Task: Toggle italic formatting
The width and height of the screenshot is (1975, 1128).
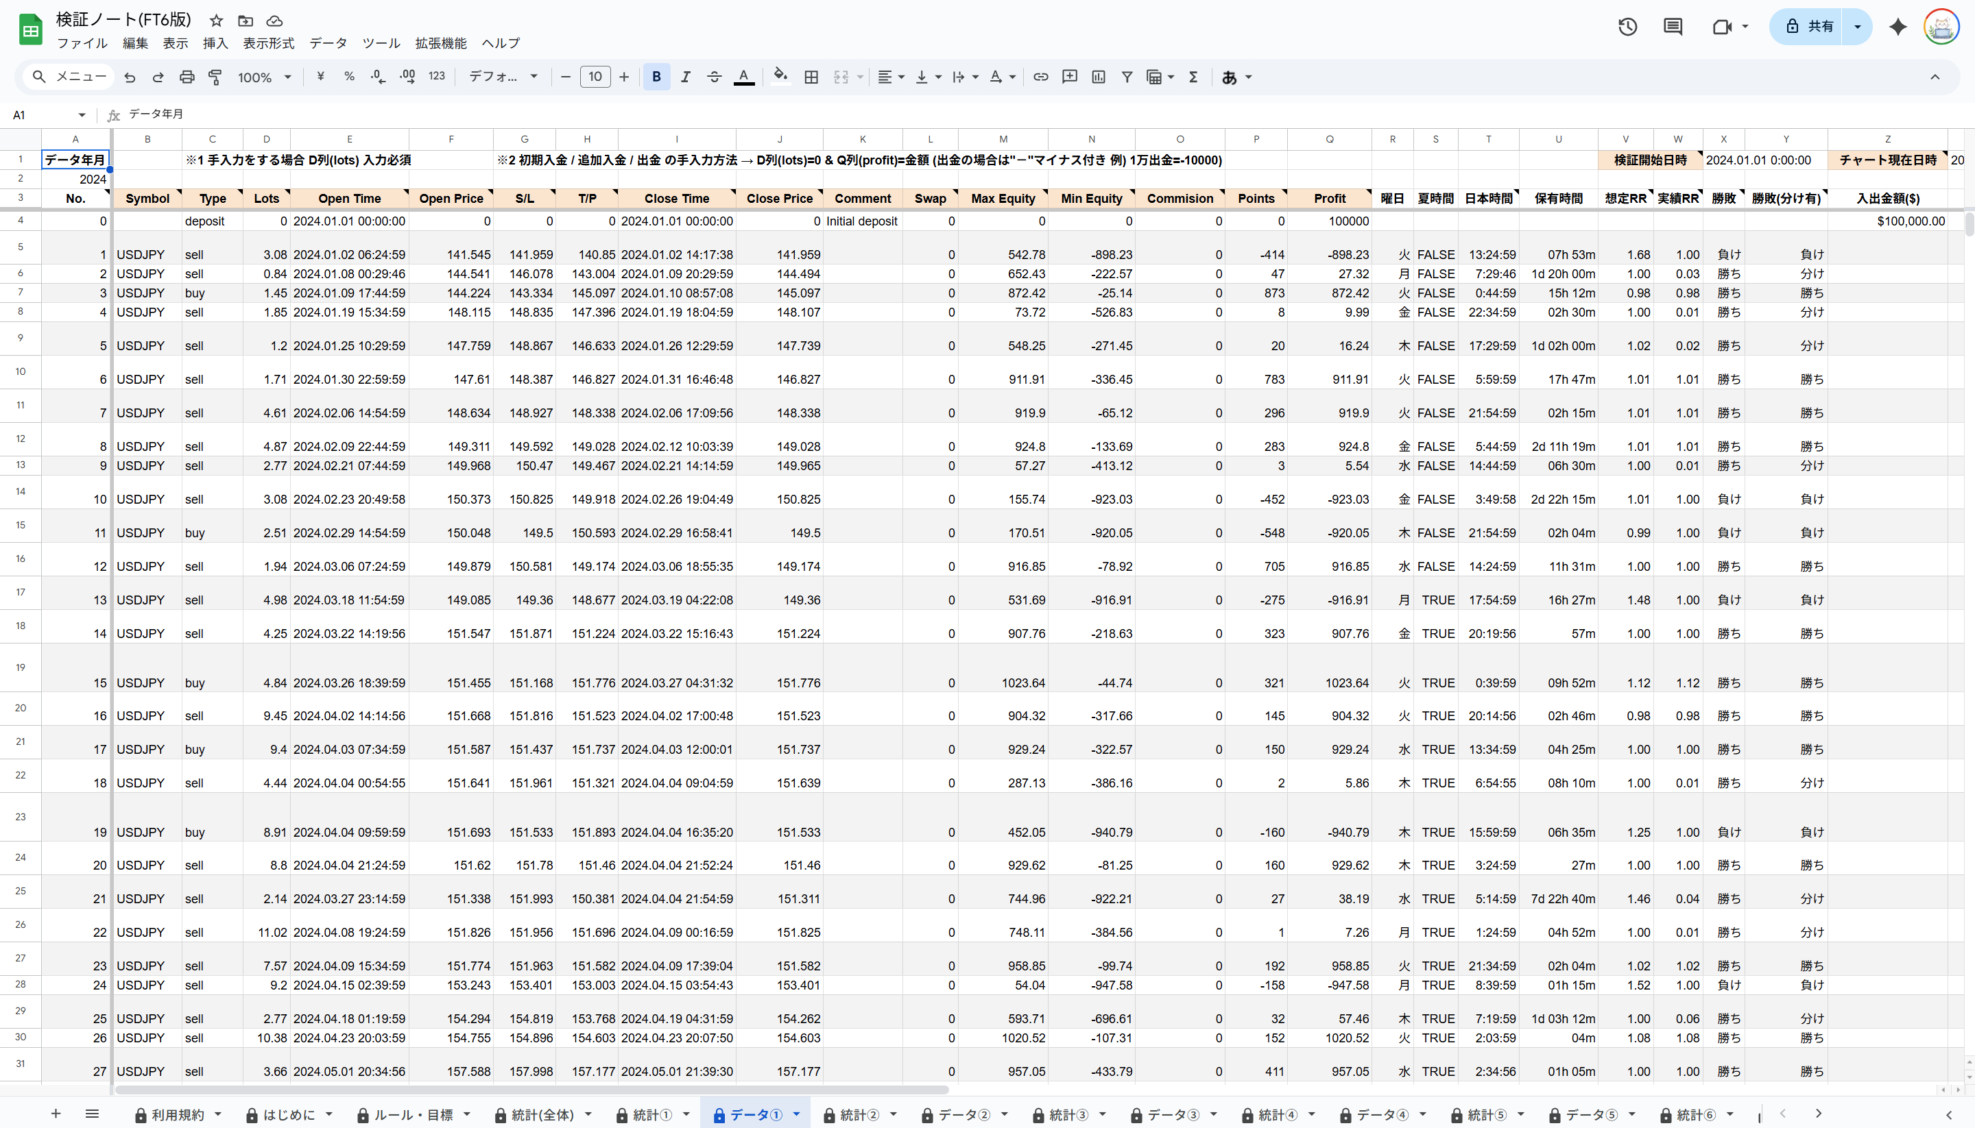Action: pos(685,77)
